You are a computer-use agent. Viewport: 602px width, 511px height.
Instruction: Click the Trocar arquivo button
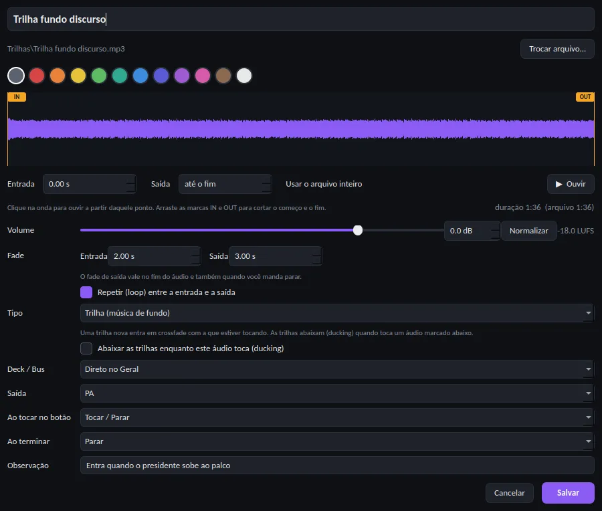tap(557, 49)
